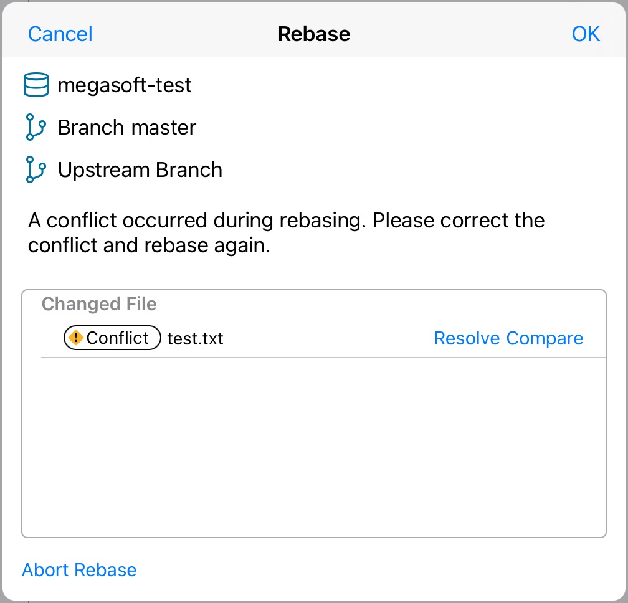The image size is (628, 603).
Task: Select the megasoft-test repository entry
Action: (125, 85)
